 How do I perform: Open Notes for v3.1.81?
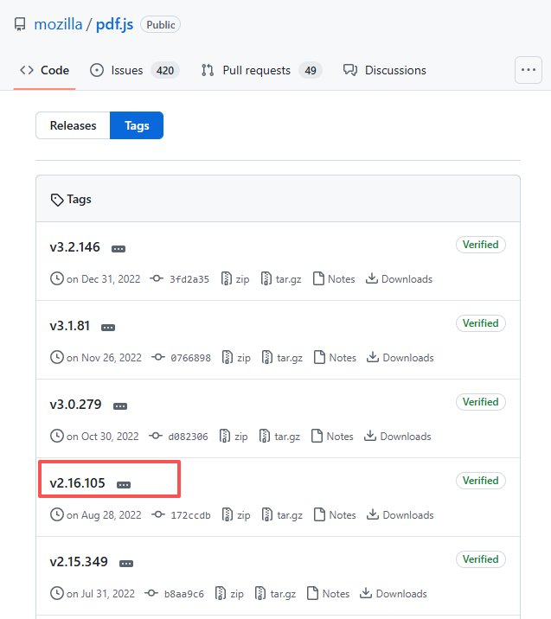(x=336, y=358)
